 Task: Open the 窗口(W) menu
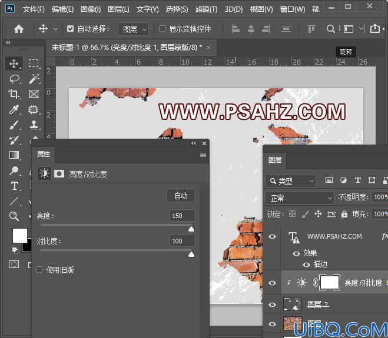point(293,9)
